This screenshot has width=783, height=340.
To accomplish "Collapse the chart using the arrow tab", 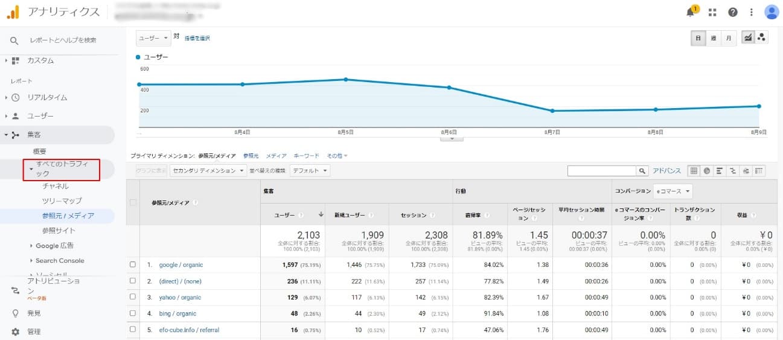I will coord(452,138).
